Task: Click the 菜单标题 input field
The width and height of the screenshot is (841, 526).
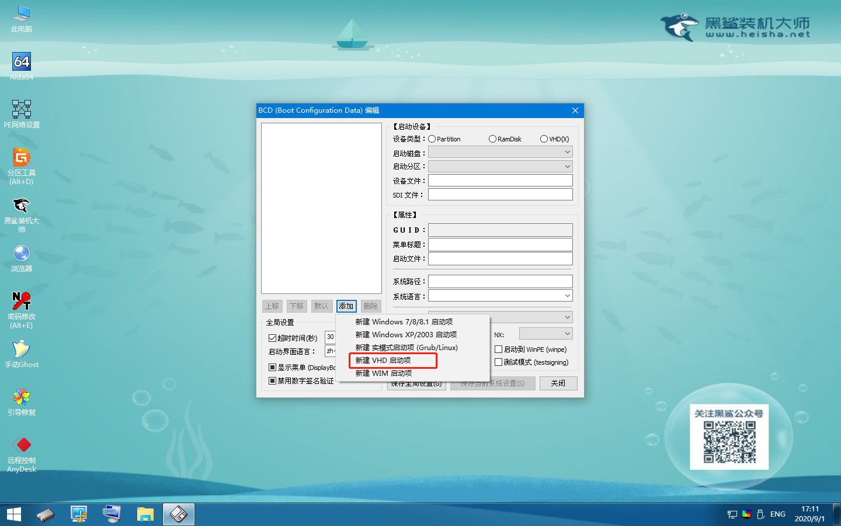Action: tap(501, 244)
